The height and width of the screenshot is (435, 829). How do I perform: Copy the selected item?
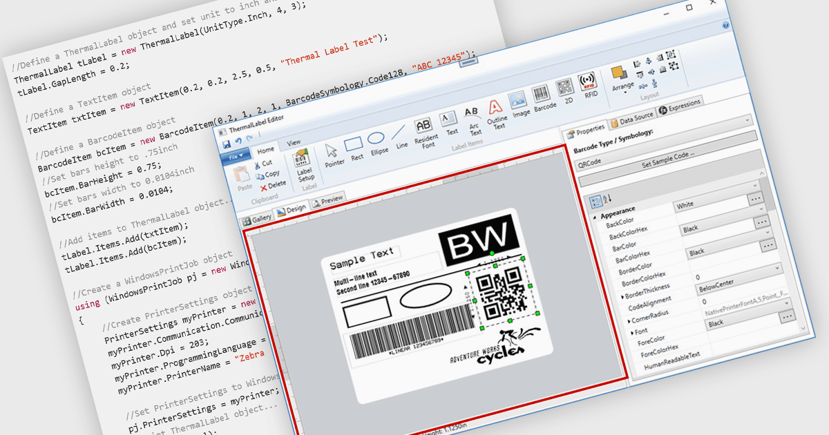[267, 175]
